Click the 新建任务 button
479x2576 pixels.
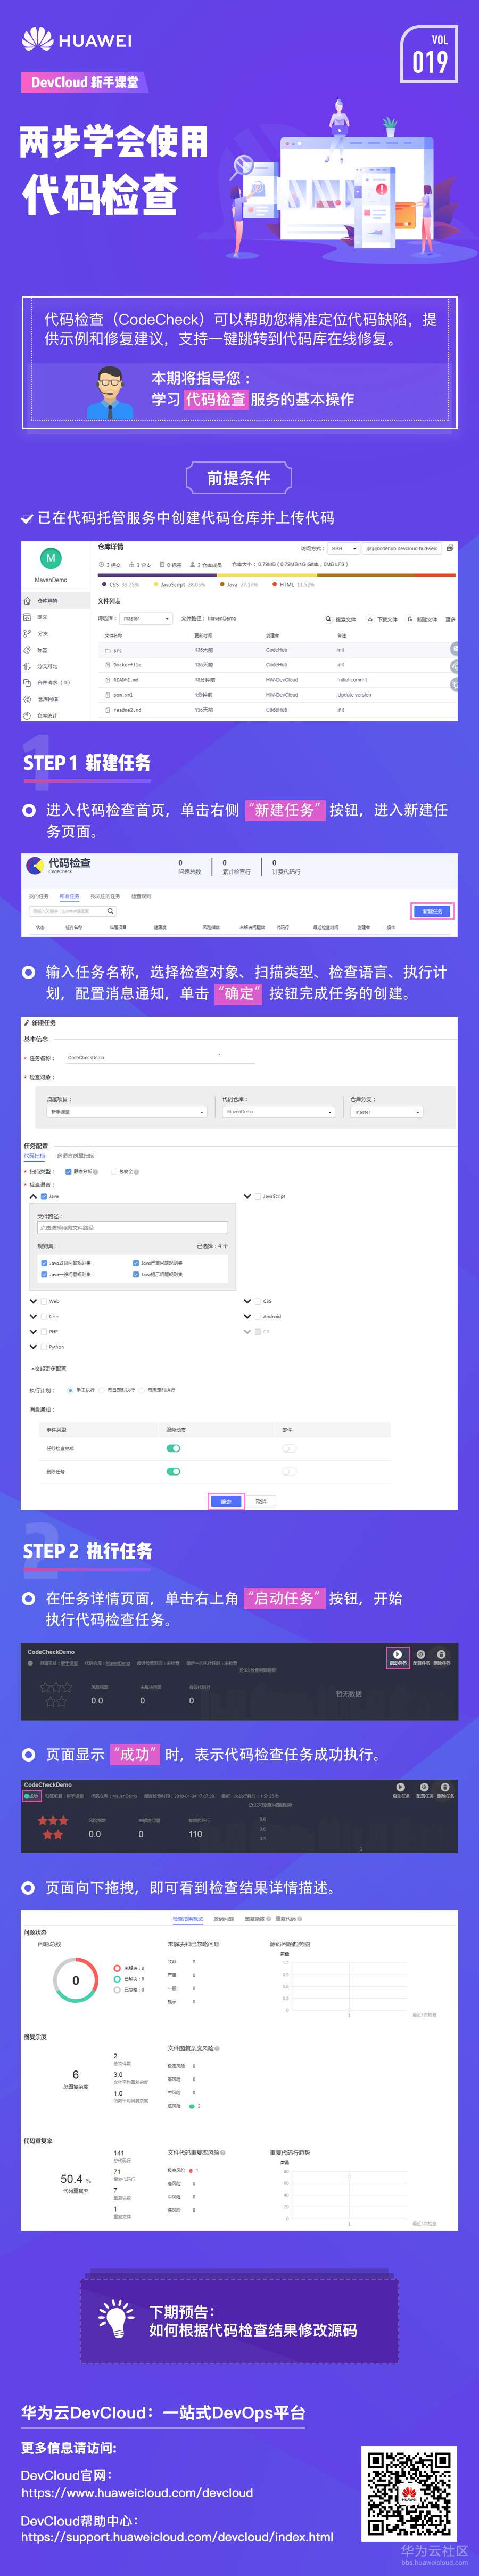pyautogui.click(x=432, y=911)
